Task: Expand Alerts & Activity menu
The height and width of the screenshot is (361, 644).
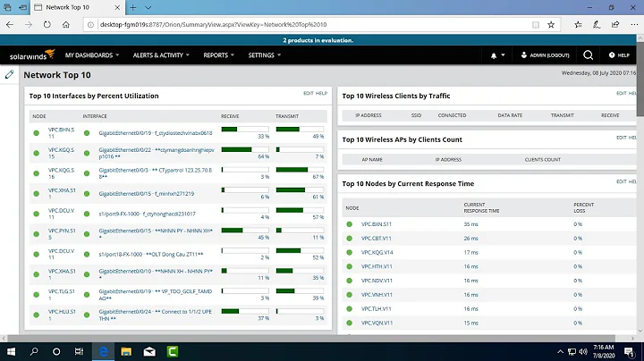Action: (161, 55)
